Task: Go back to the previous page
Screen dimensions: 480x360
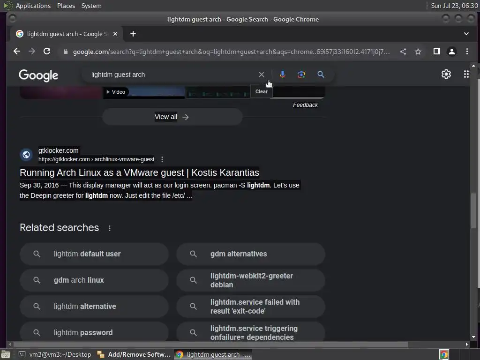Action: [17, 52]
